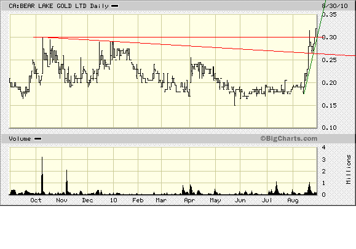Image resolution: width=356 pixels, height=249 pixels.
Task: Click the November volume spike near 2 million
Action: click(67, 182)
